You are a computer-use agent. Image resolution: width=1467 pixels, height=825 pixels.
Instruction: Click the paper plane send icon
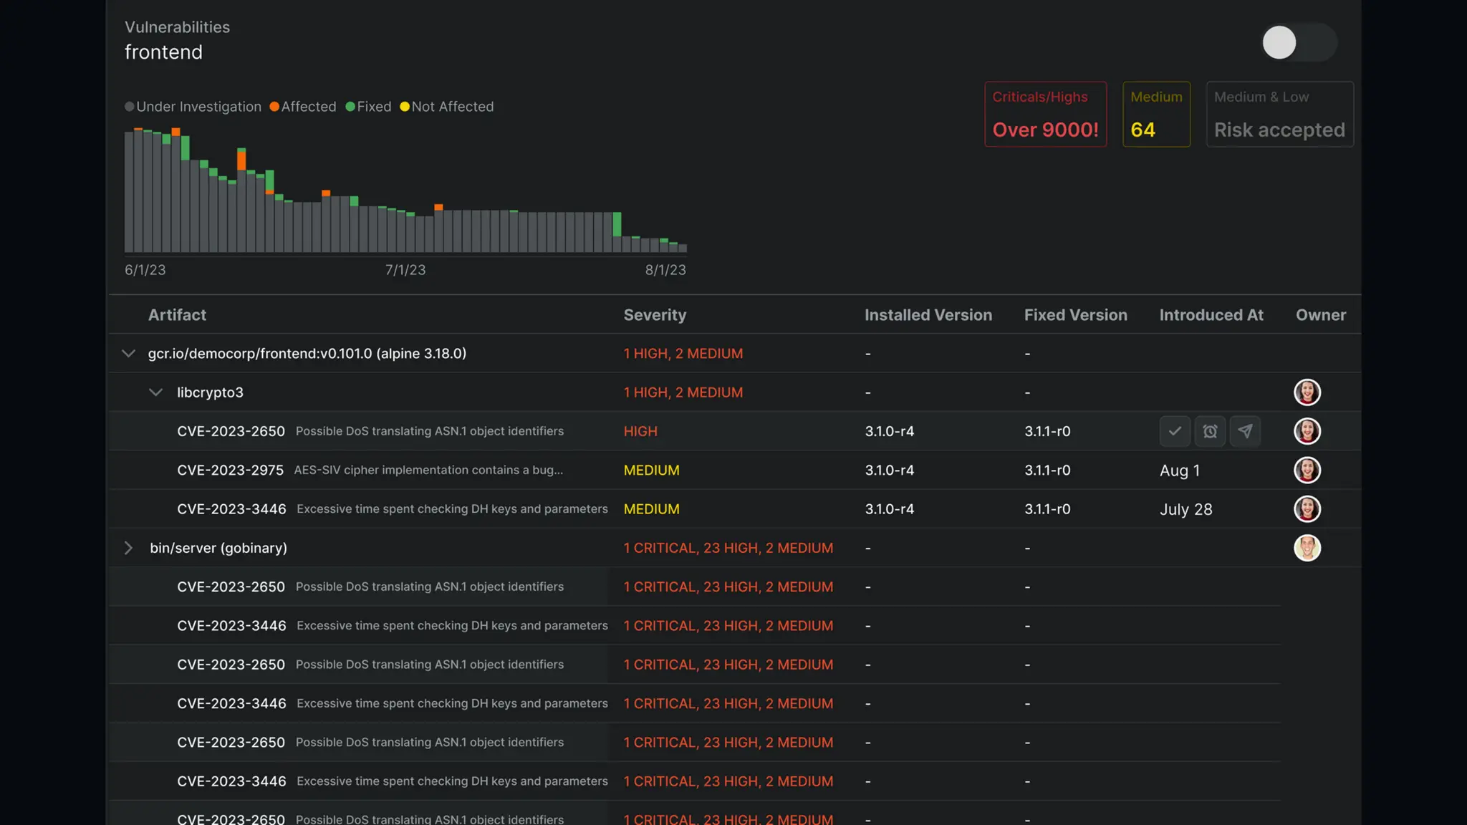(x=1245, y=431)
